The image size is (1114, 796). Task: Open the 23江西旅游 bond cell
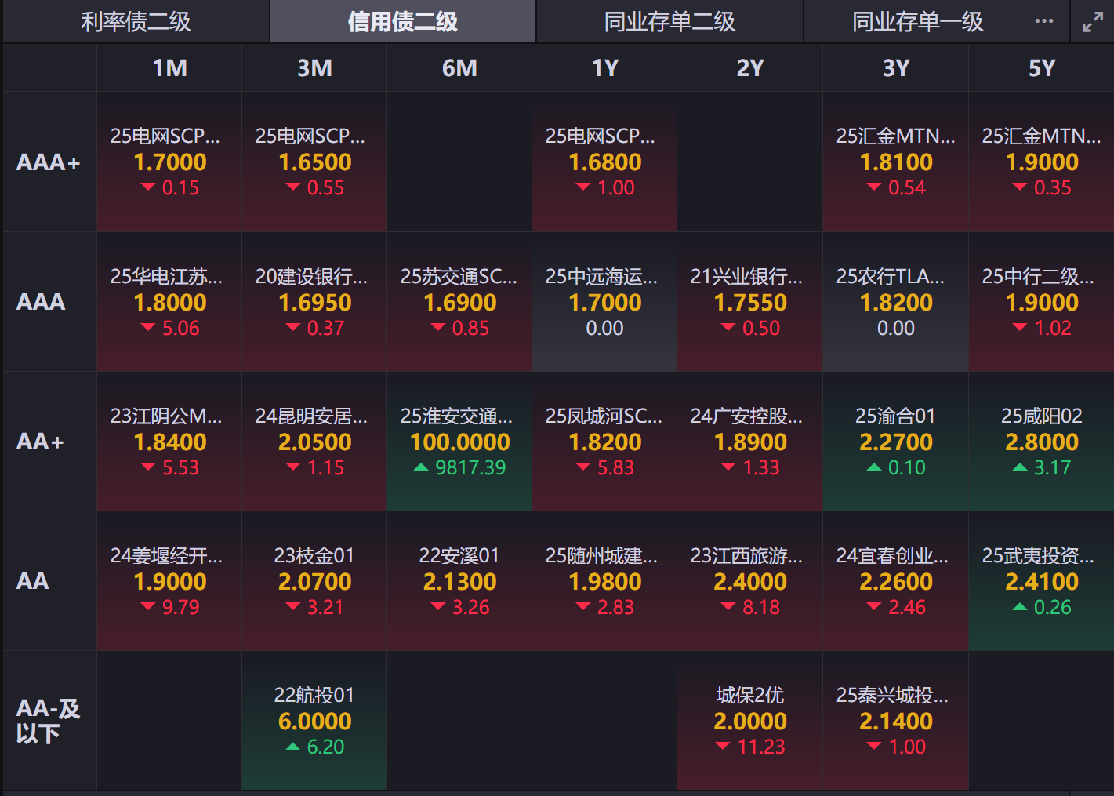pos(750,581)
